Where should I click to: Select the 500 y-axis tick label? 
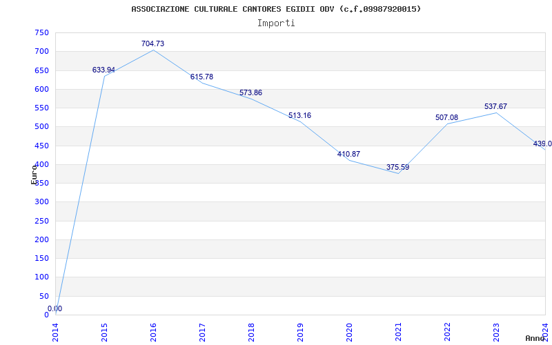pyautogui.click(x=41, y=127)
